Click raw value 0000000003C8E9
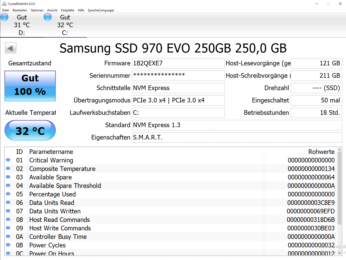 click(x=311, y=203)
